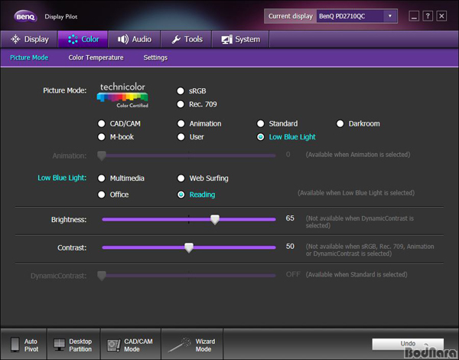Open the Settings sub-tab
This screenshot has width=459, height=360.
click(x=155, y=57)
